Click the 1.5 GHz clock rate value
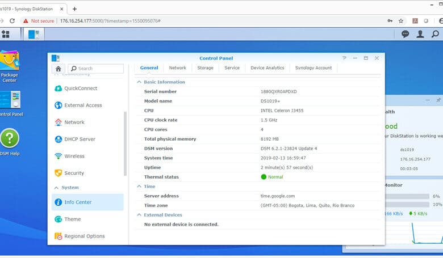This screenshot has height=258, width=443. [269, 120]
